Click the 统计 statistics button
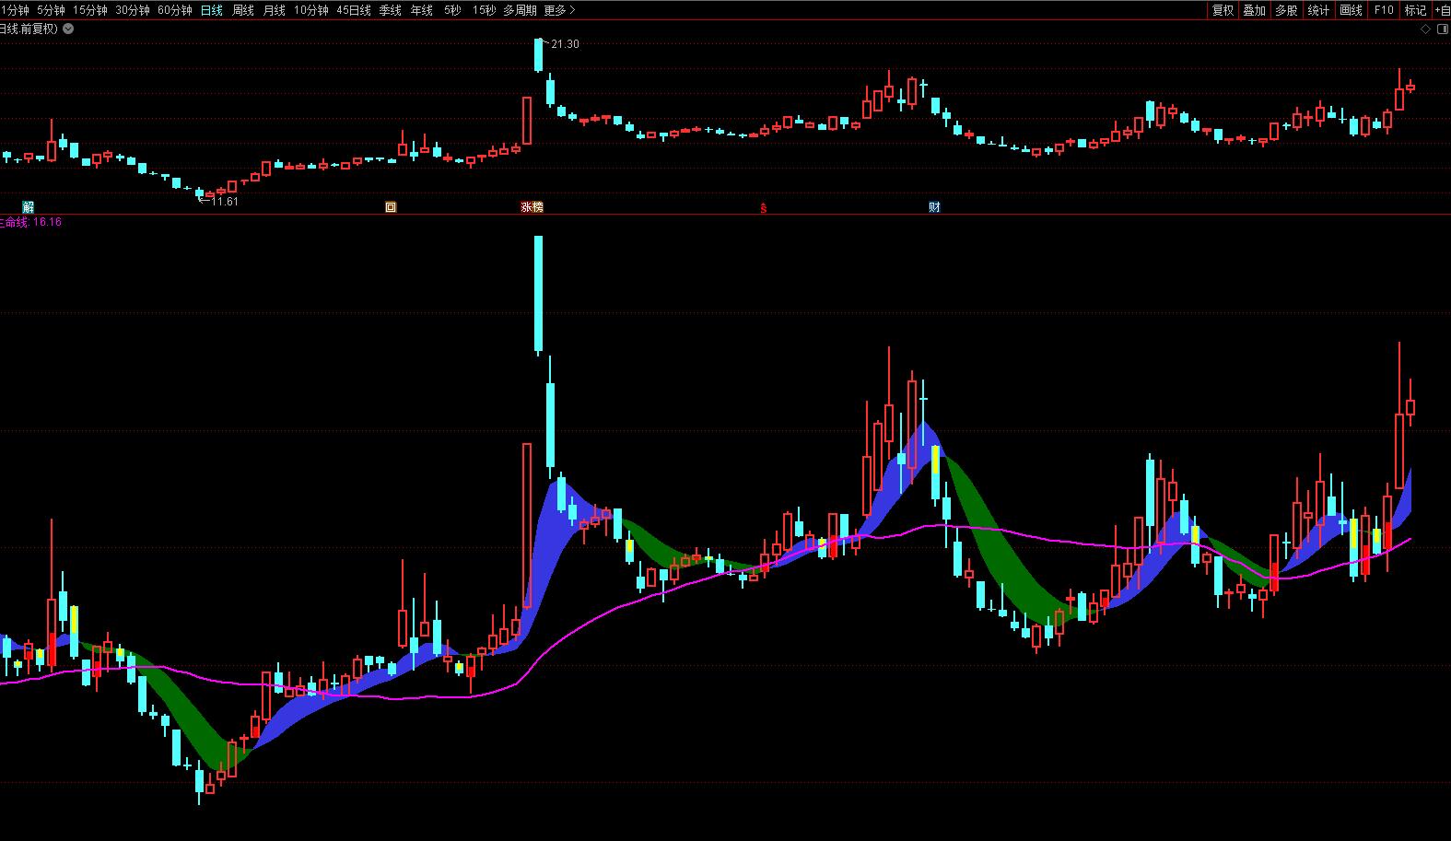 coord(1318,10)
